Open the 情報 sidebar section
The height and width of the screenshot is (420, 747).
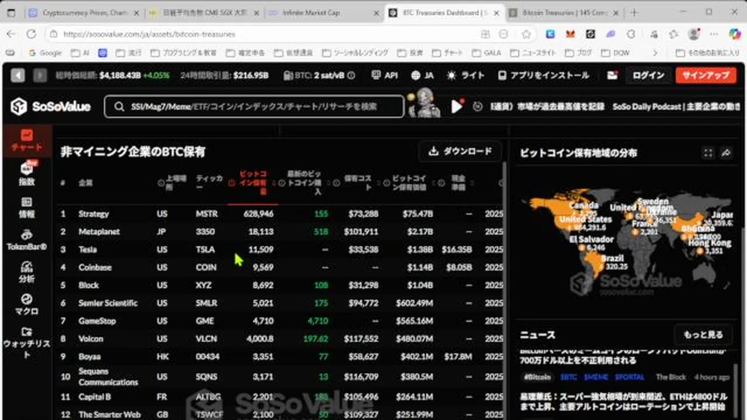tap(26, 207)
